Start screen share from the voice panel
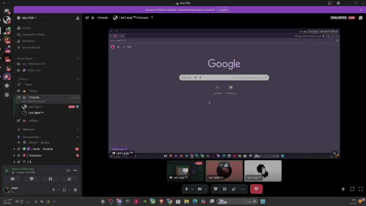The height and width of the screenshot is (206, 366). point(31,179)
